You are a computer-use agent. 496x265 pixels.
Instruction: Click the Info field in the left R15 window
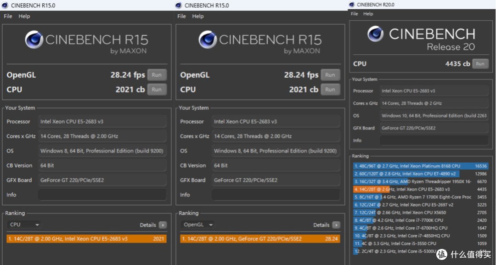pyautogui.click(x=102, y=195)
